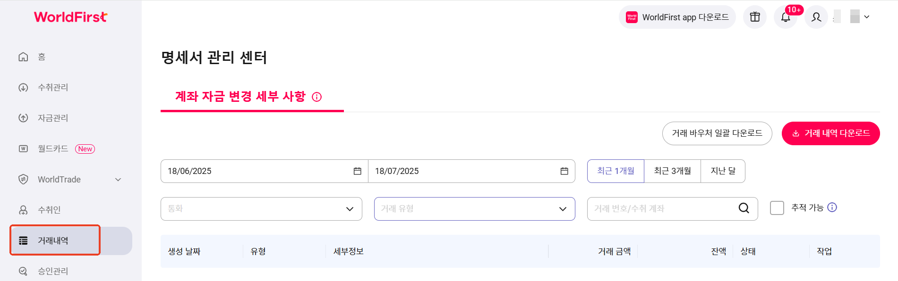The image size is (898, 281).
Task: Select the 최근 1개월 range option
Action: [616, 171]
